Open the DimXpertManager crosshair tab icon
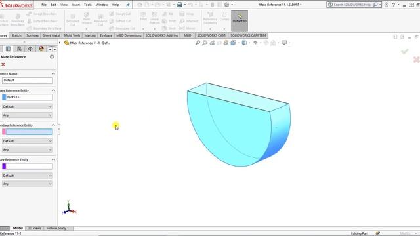 tap(30, 49)
